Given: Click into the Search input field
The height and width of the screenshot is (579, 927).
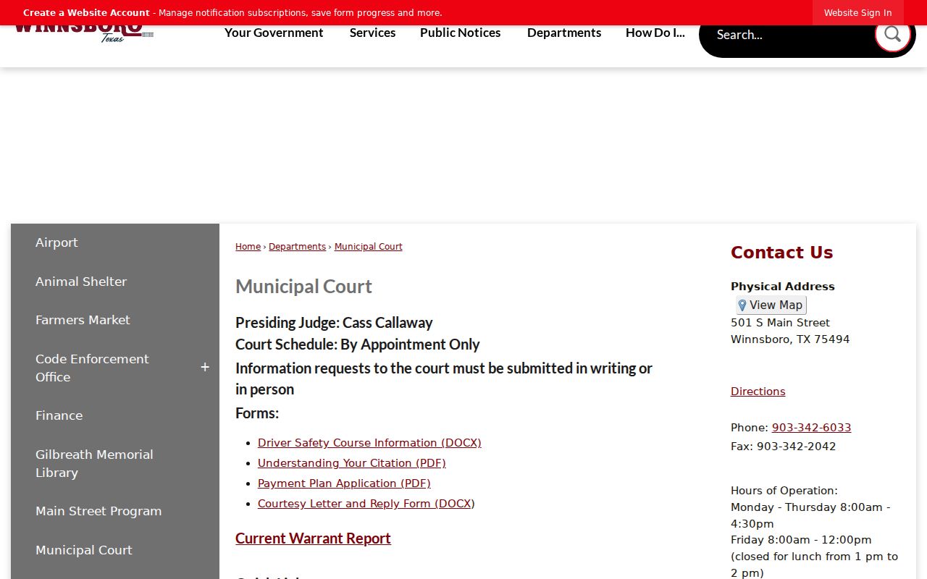Looking at the screenshot, I should coord(789,34).
